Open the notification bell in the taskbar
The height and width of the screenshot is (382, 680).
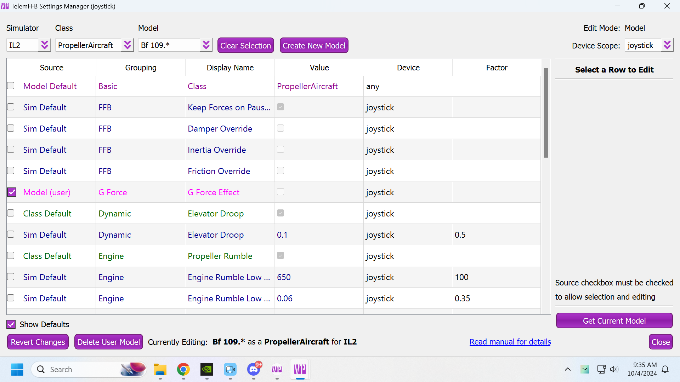665,370
